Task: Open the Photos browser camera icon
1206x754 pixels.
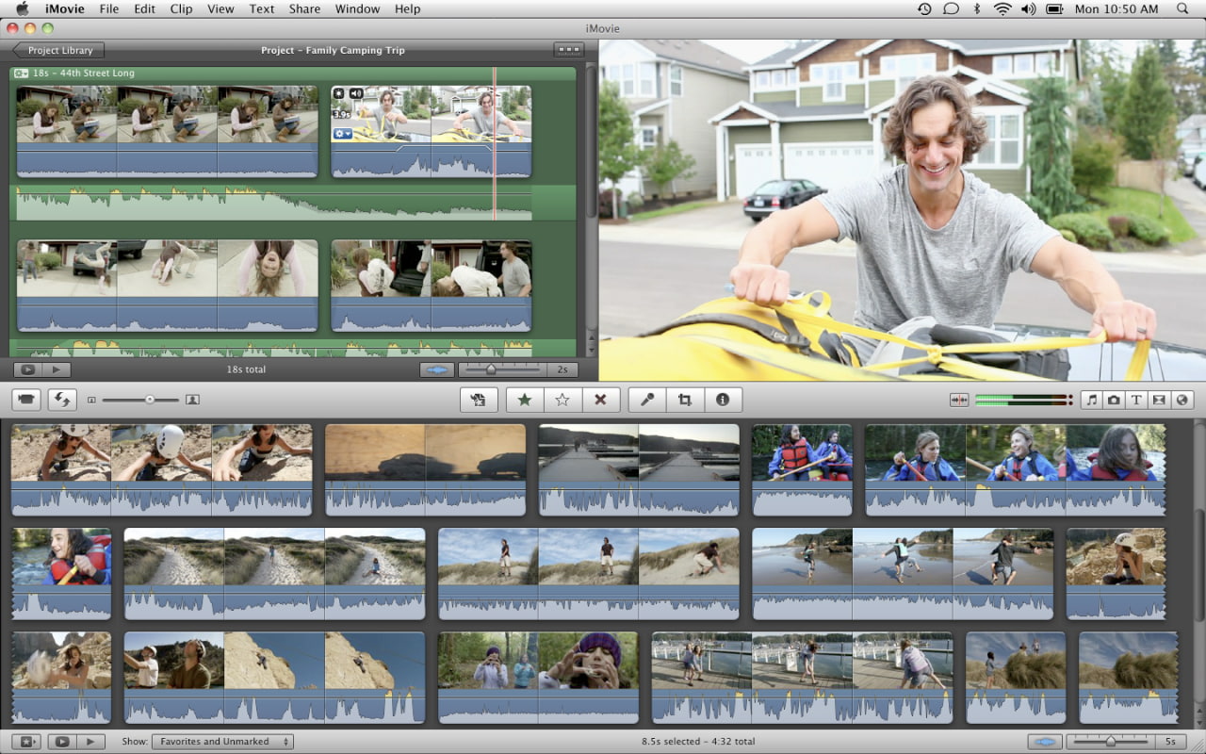Action: [1114, 400]
